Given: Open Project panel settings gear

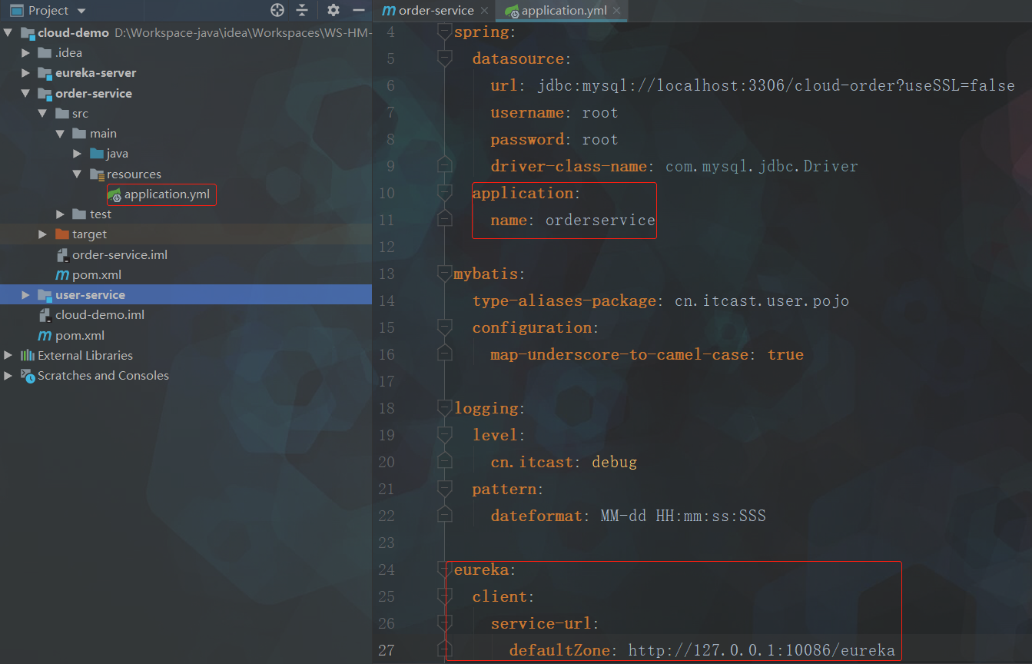Looking at the screenshot, I should [x=333, y=10].
